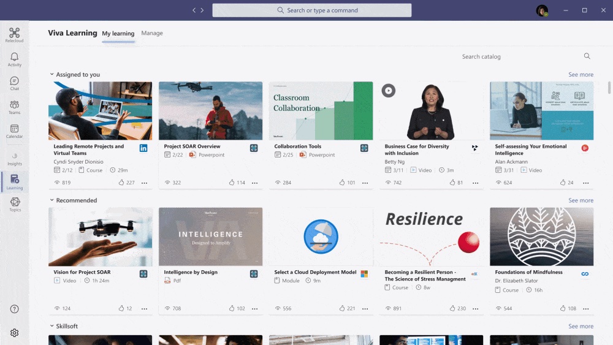Like Business Case for Diversity card
The image size is (613, 345).
tap(452, 183)
